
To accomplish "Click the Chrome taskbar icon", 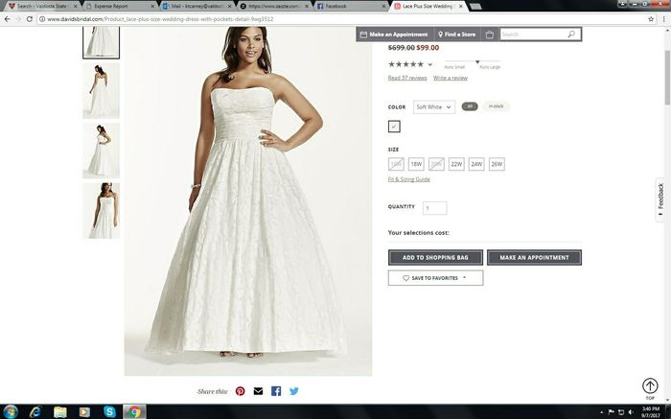I will [134, 411].
